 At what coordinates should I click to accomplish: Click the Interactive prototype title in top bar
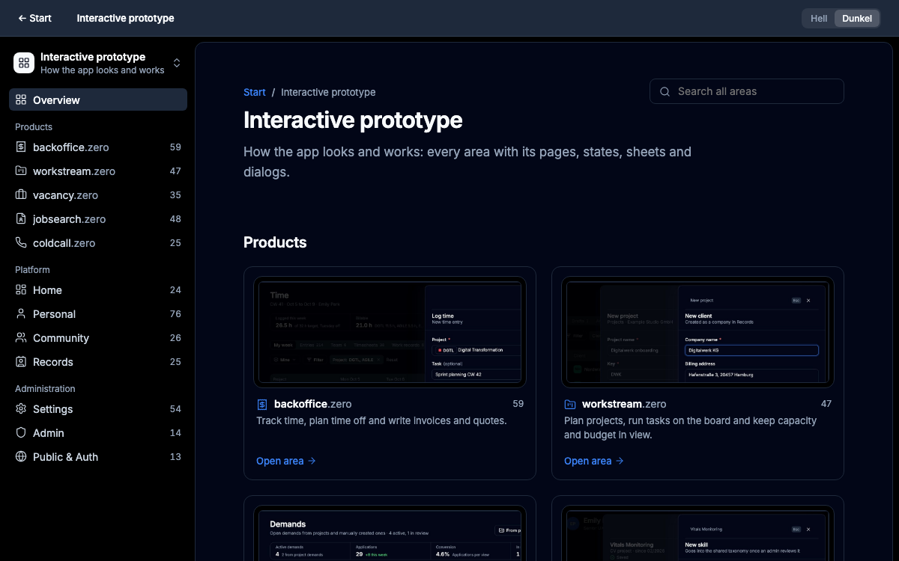[125, 18]
